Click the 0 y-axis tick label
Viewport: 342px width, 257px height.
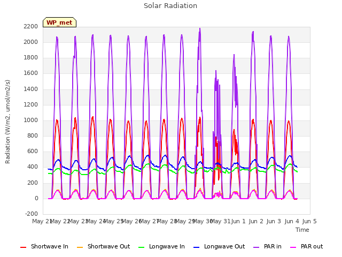(36, 199)
